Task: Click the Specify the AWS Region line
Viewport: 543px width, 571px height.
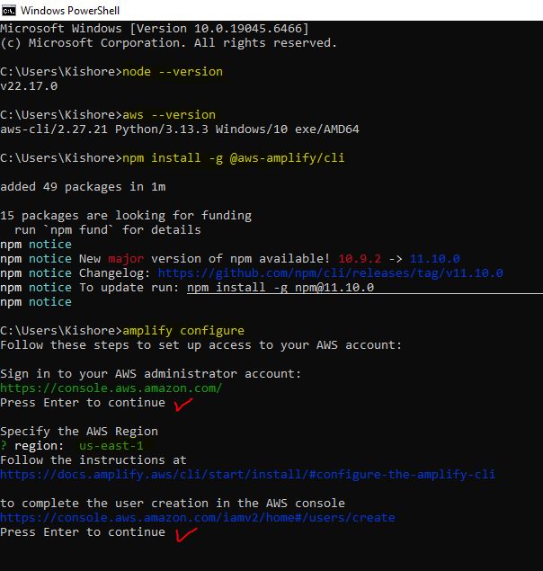Action: coord(79,431)
